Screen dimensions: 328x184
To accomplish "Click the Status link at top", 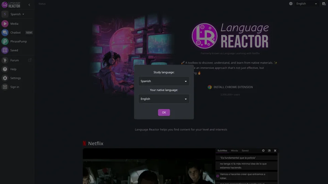I will tap(42, 4).
